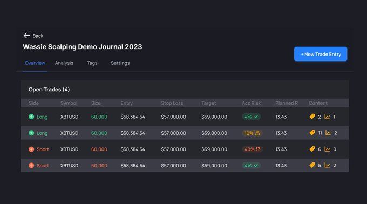Click the Symbol column header
Viewport: 367px width, 204px height.
(x=69, y=103)
